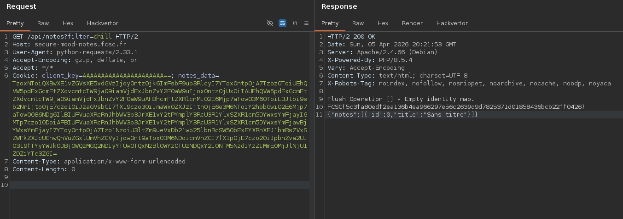Switch to the Response Raw tab
This screenshot has height=219, width=623.
(x=358, y=23)
